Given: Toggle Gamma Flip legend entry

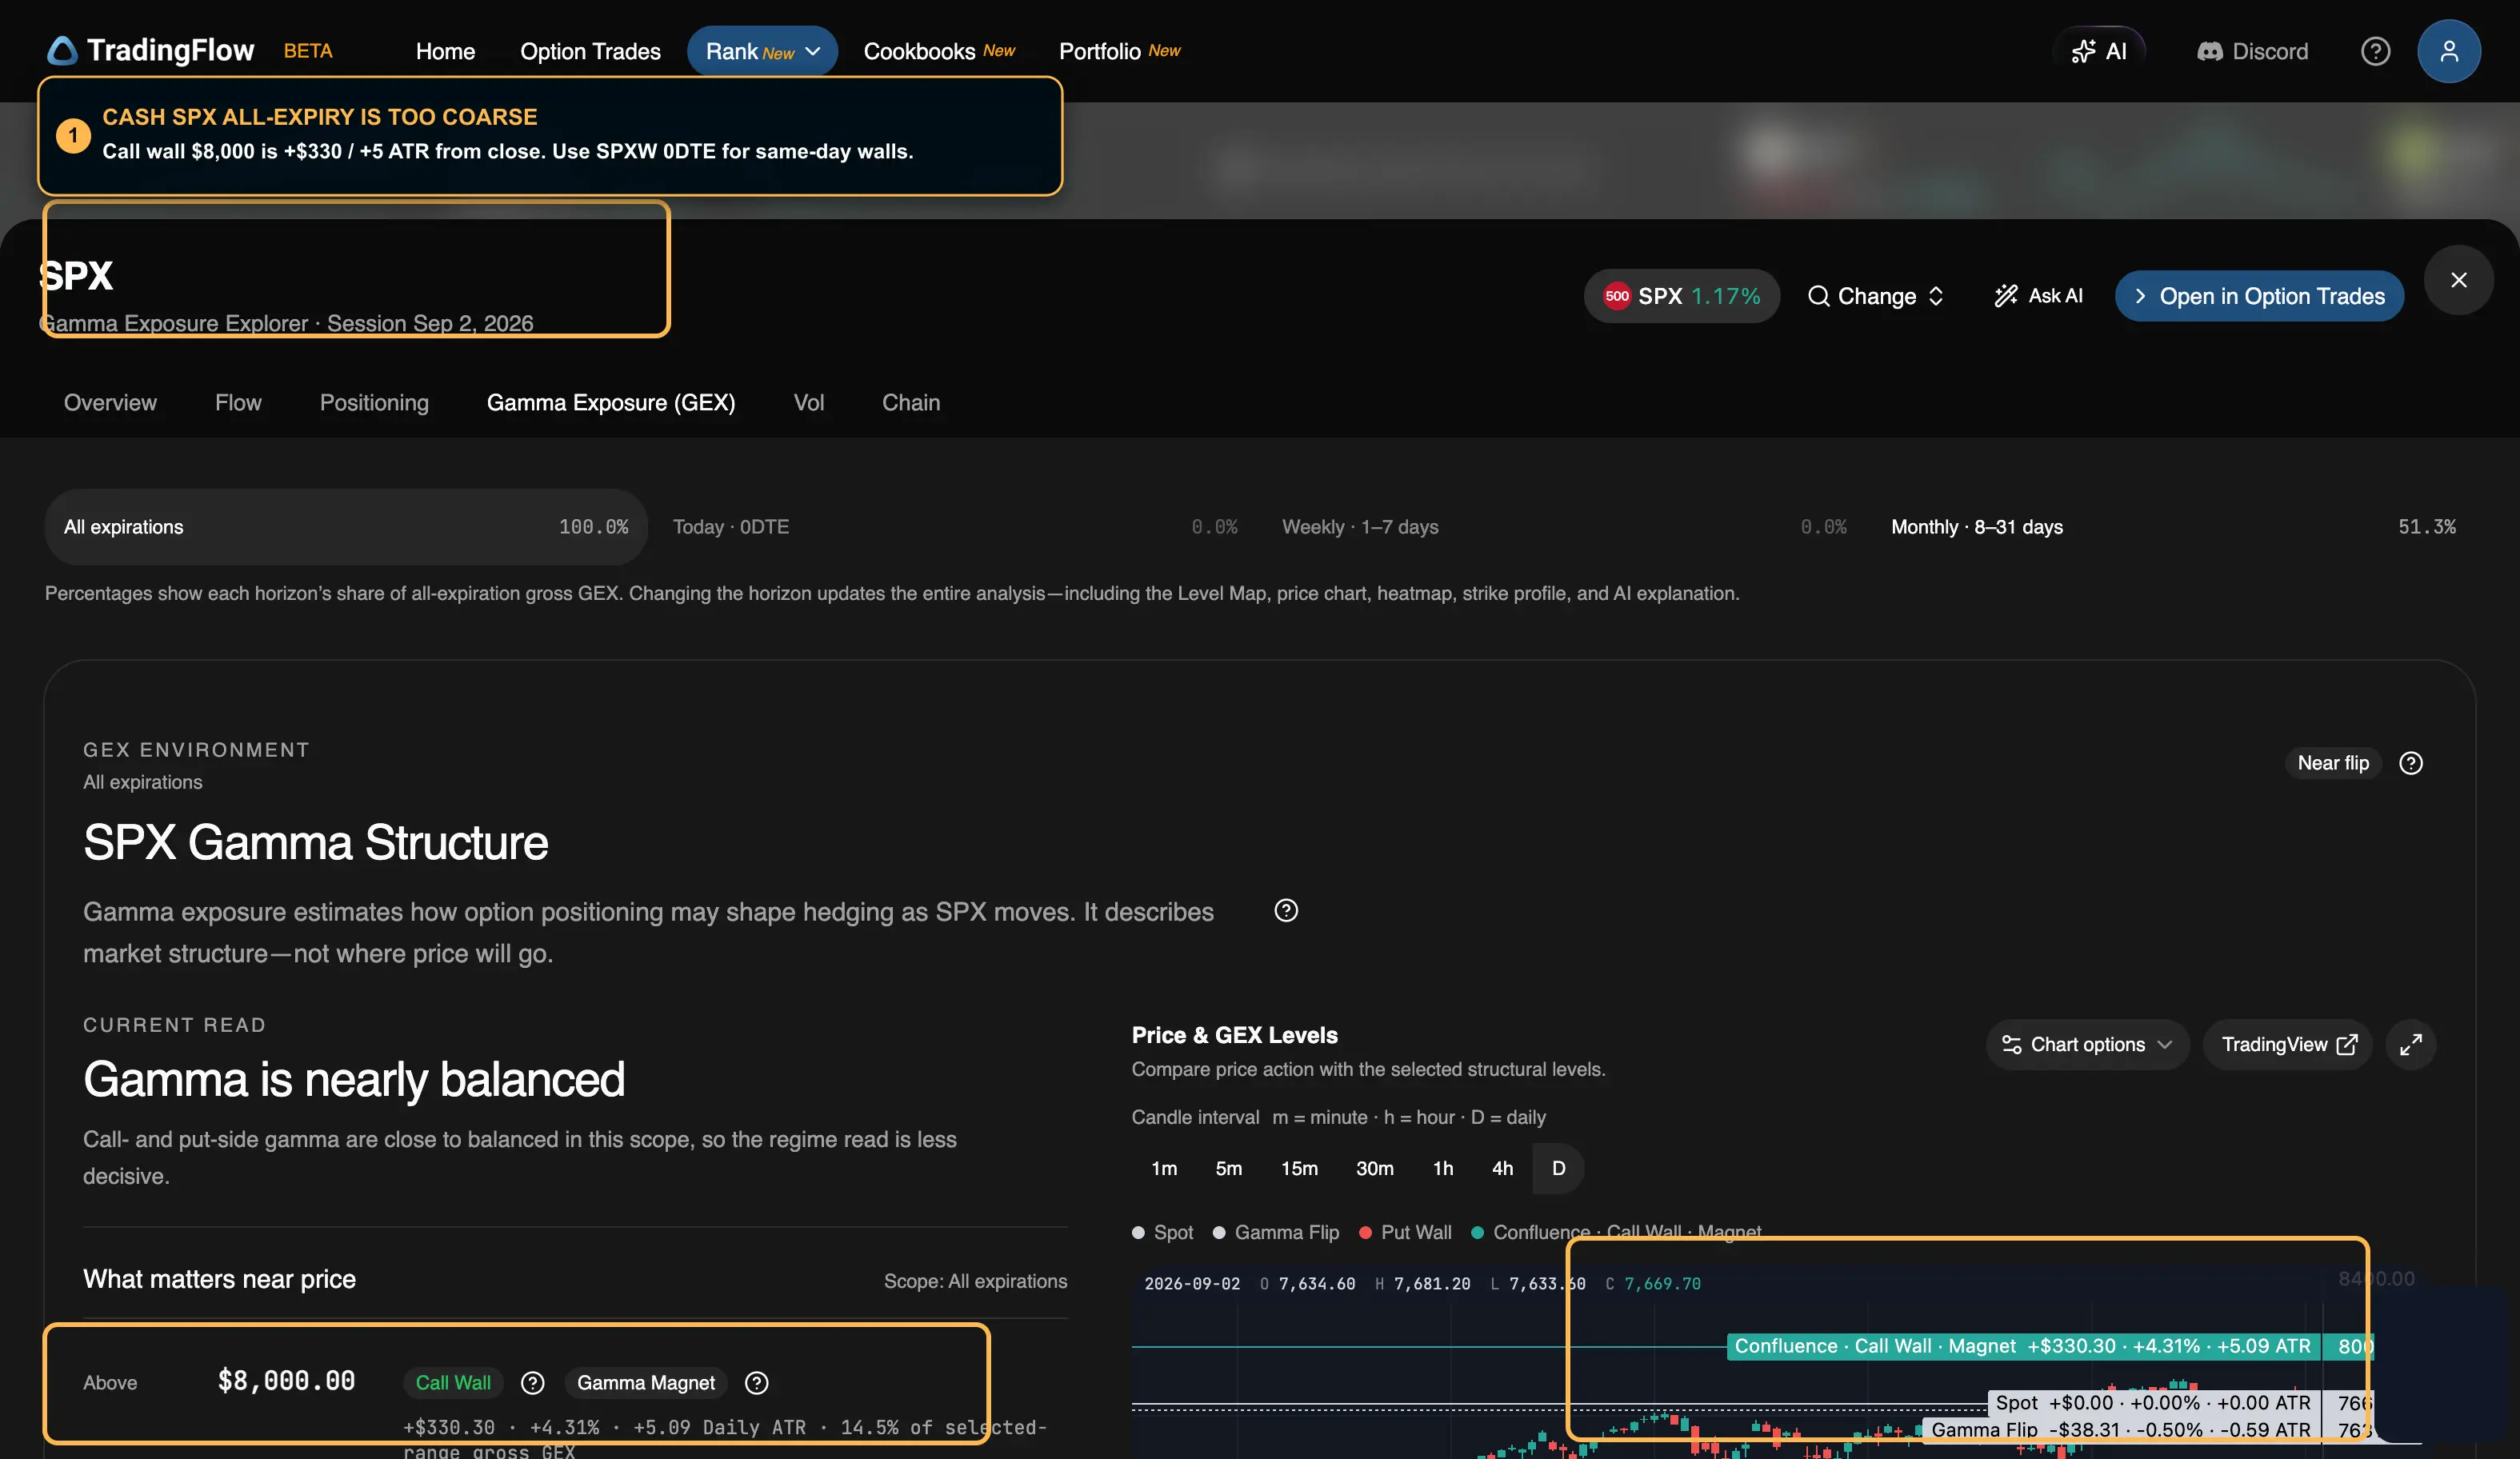Looking at the screenshot, I should (x=1276, y=1232).
